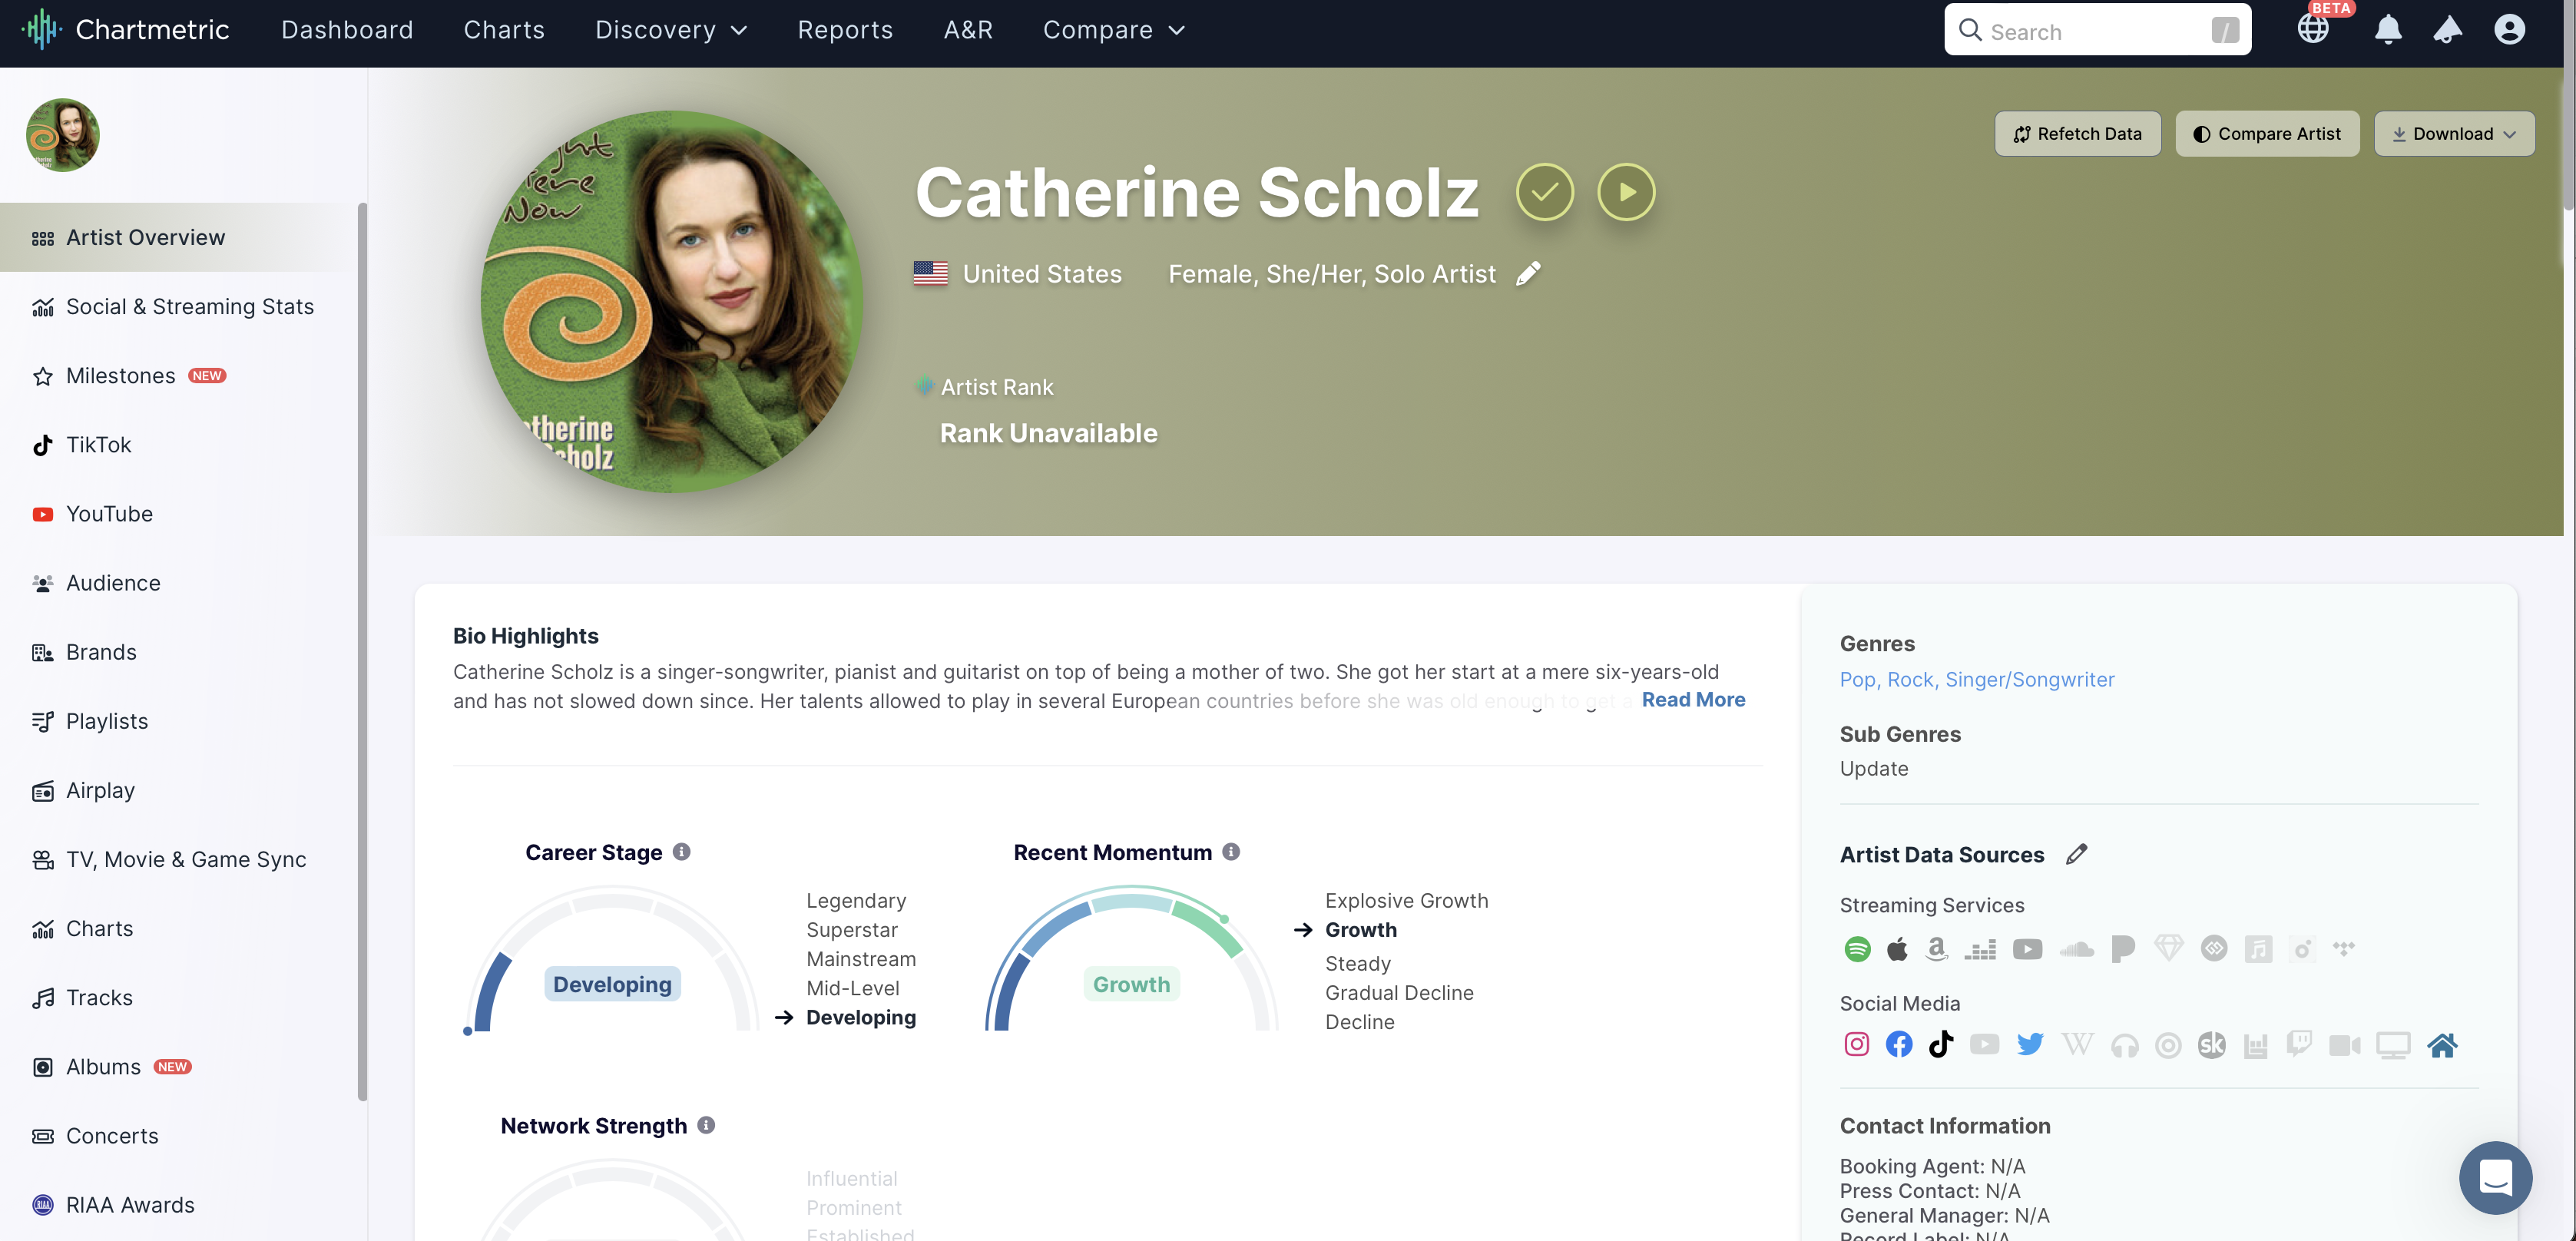The width and height of the screenshot is (2576, 1241).
Task: Click the Compare Artist button
Action: [x=2267, y=134]
